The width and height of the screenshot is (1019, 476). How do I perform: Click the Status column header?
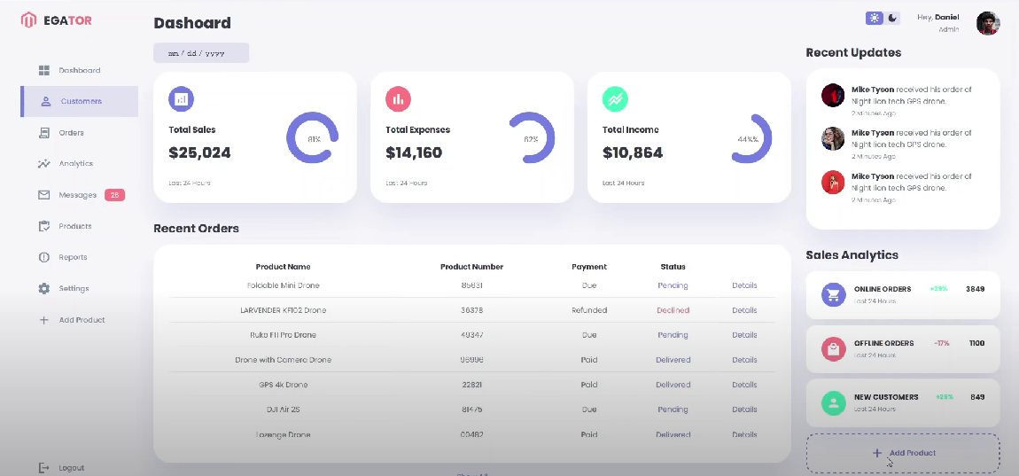pos(673,267)
